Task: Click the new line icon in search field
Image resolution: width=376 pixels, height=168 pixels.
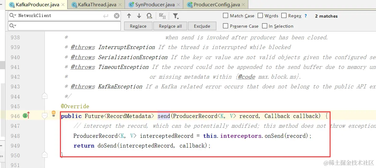Action: 106,16
